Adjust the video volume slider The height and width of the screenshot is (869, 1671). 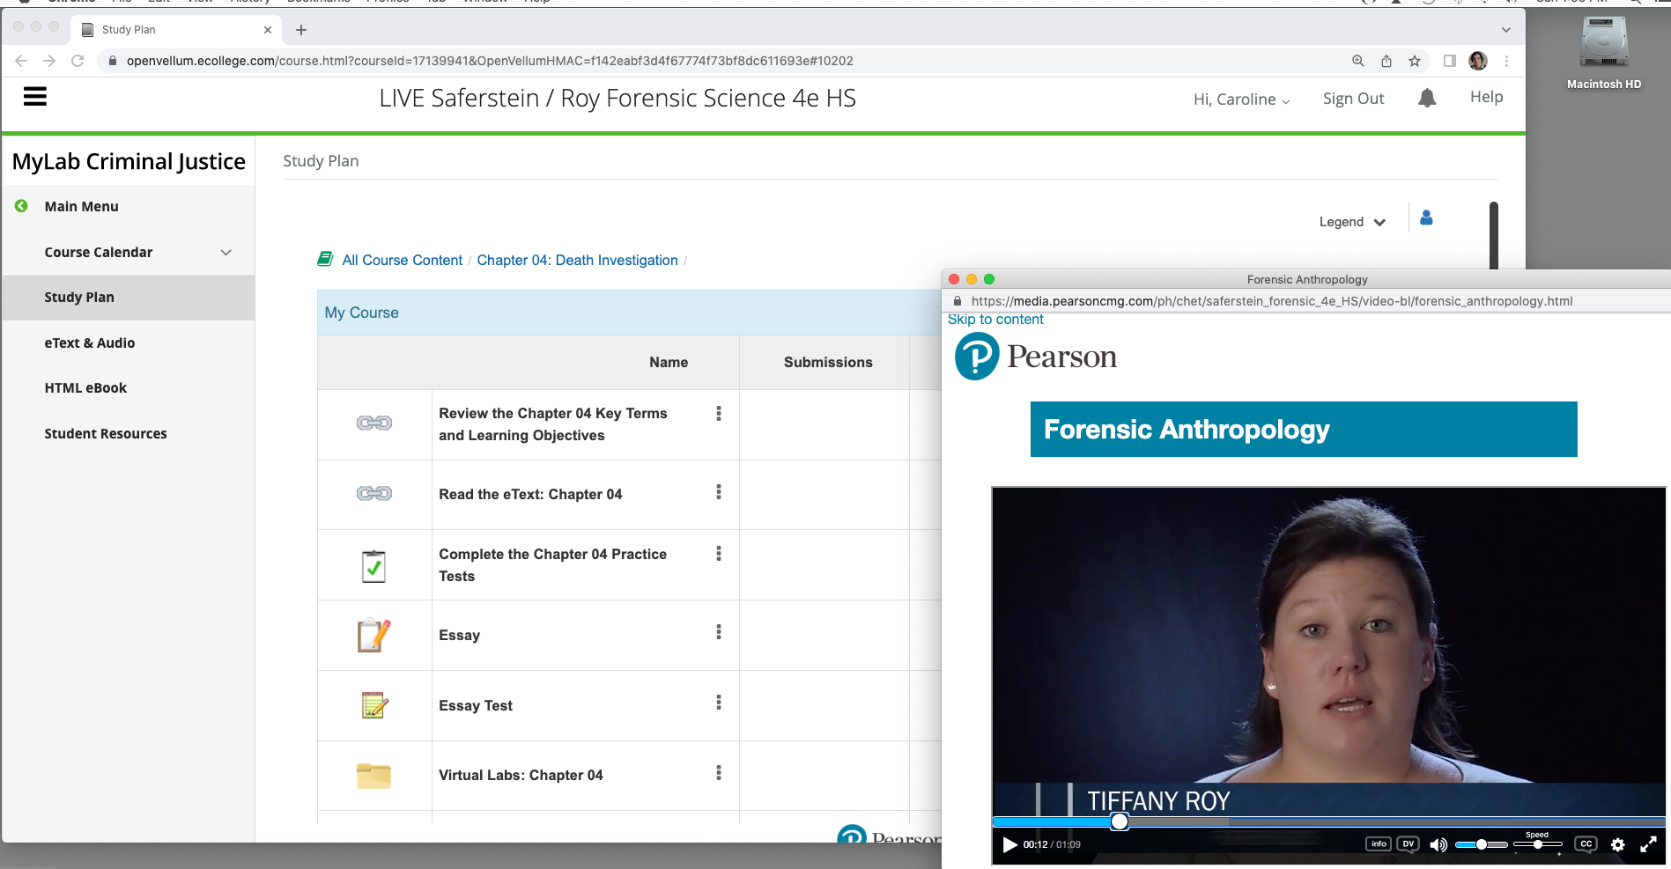point(1482,844)
